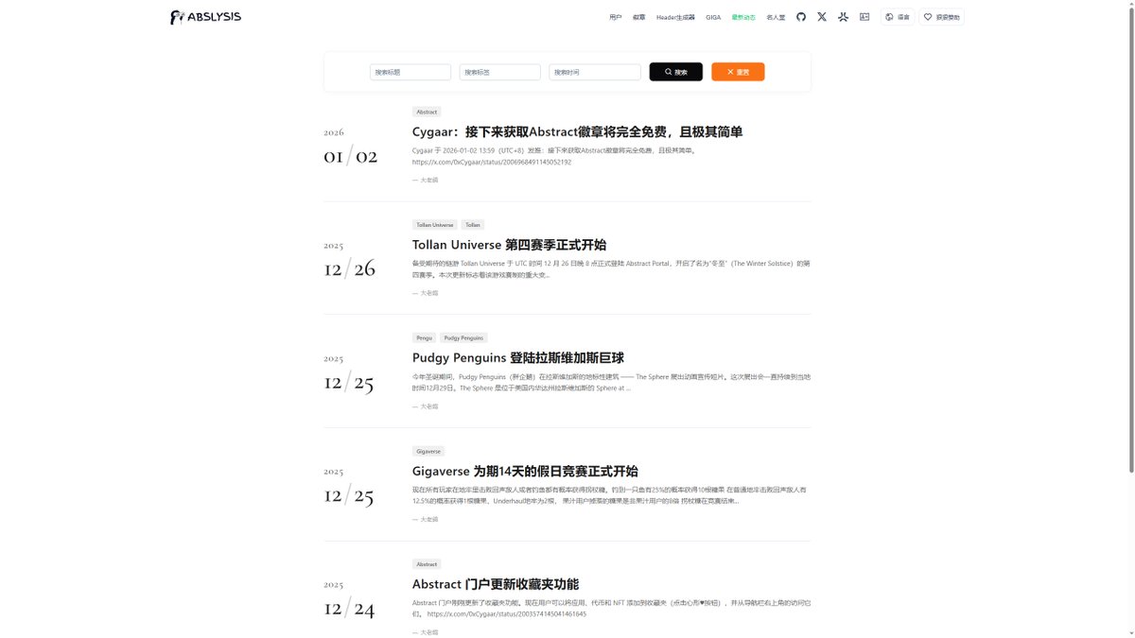The height and width of the screenshot is (638, 1135).
Task: Open the 语言 language selector
Action: pos(898,17)
